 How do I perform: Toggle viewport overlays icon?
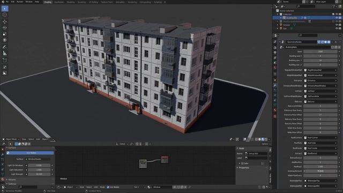coord(245,139)
